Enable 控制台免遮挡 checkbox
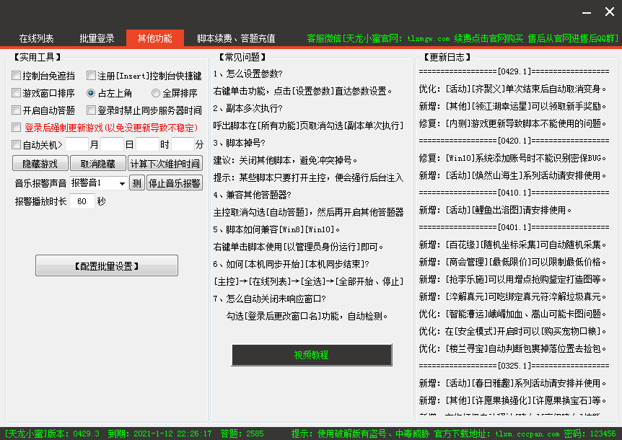The height and width of the screenshot is (440, 622). tap(17, 76)
